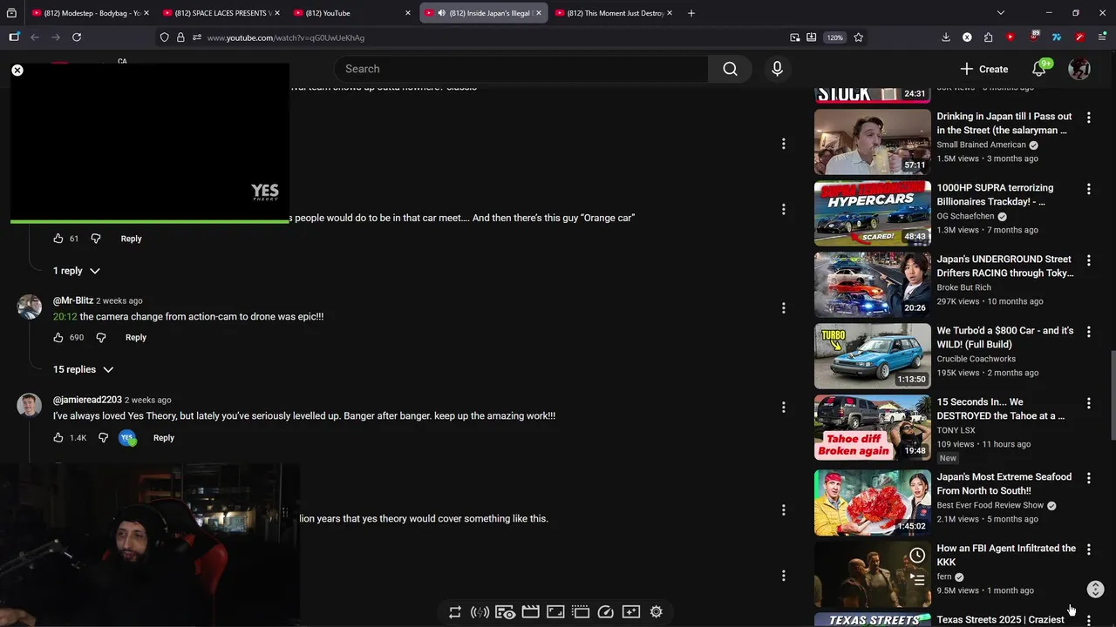The height and width of the screenshot is (627, 1116).
Task: Click the sparkle filters icon in the bottom bar
Action: click(631, 612)
